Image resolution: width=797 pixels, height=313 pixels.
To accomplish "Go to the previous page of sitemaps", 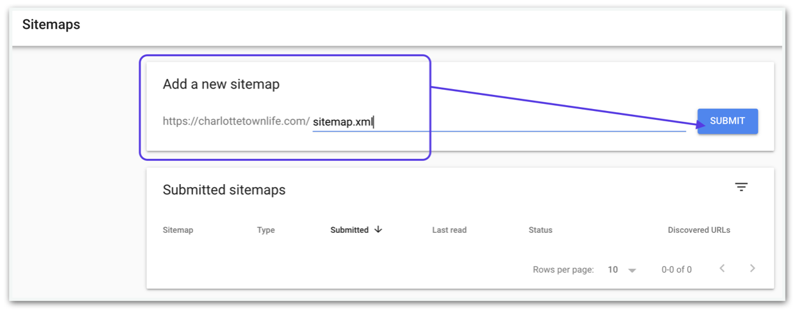I will point(722,269).
